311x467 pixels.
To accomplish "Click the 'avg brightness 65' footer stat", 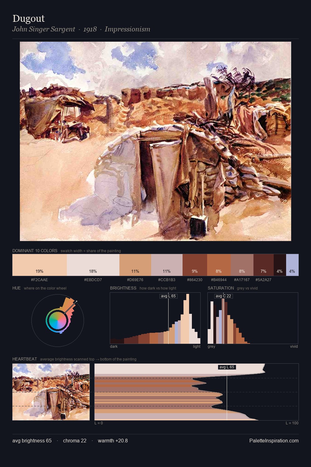I will point(32,441).
